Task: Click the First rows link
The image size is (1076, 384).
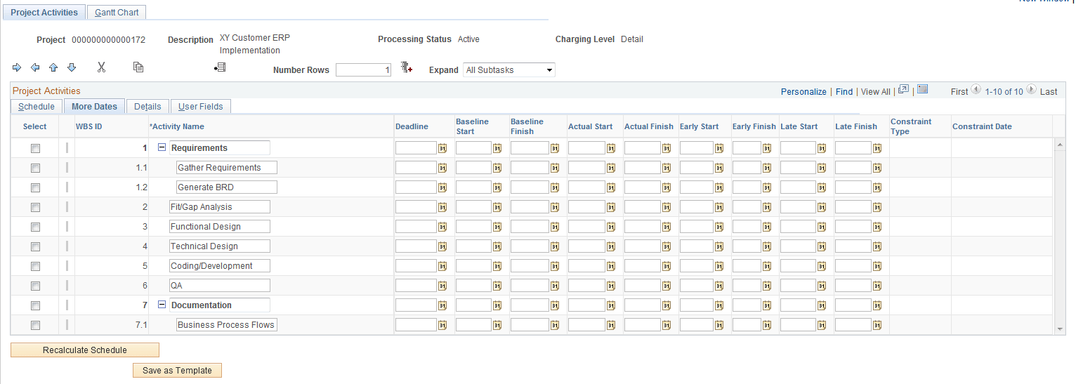Action: (959, 92)
